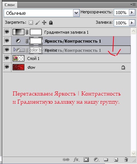137x164 pixels.
Task: Hide the layer group visibility eye
Action: [x=7, y=50]
